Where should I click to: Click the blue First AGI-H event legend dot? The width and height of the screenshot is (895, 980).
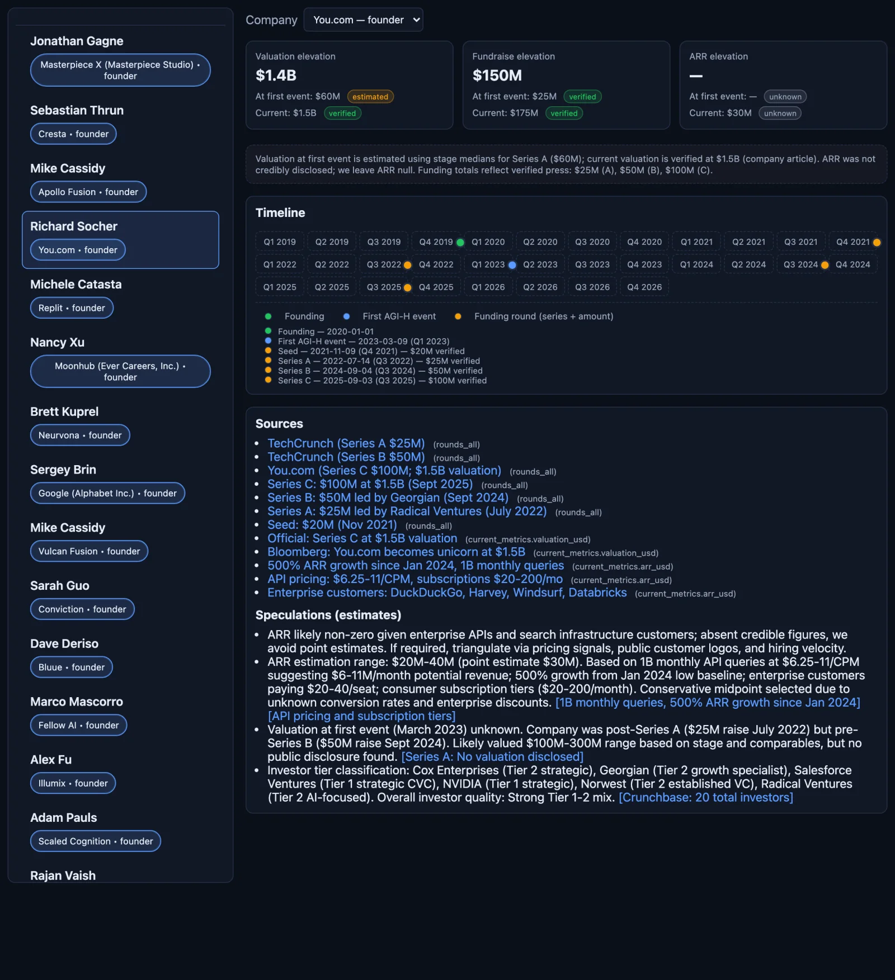(x=346, y=316)
